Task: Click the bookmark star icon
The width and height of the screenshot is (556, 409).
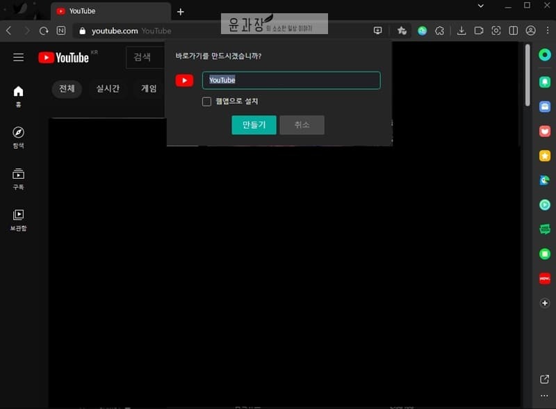Action: (x=402, y=31)
